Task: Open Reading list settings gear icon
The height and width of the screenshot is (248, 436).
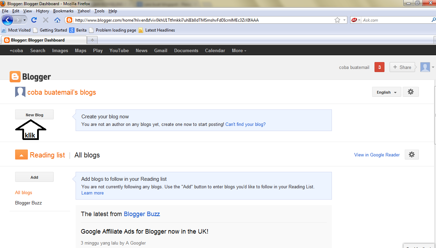Action: pos(412,155)
